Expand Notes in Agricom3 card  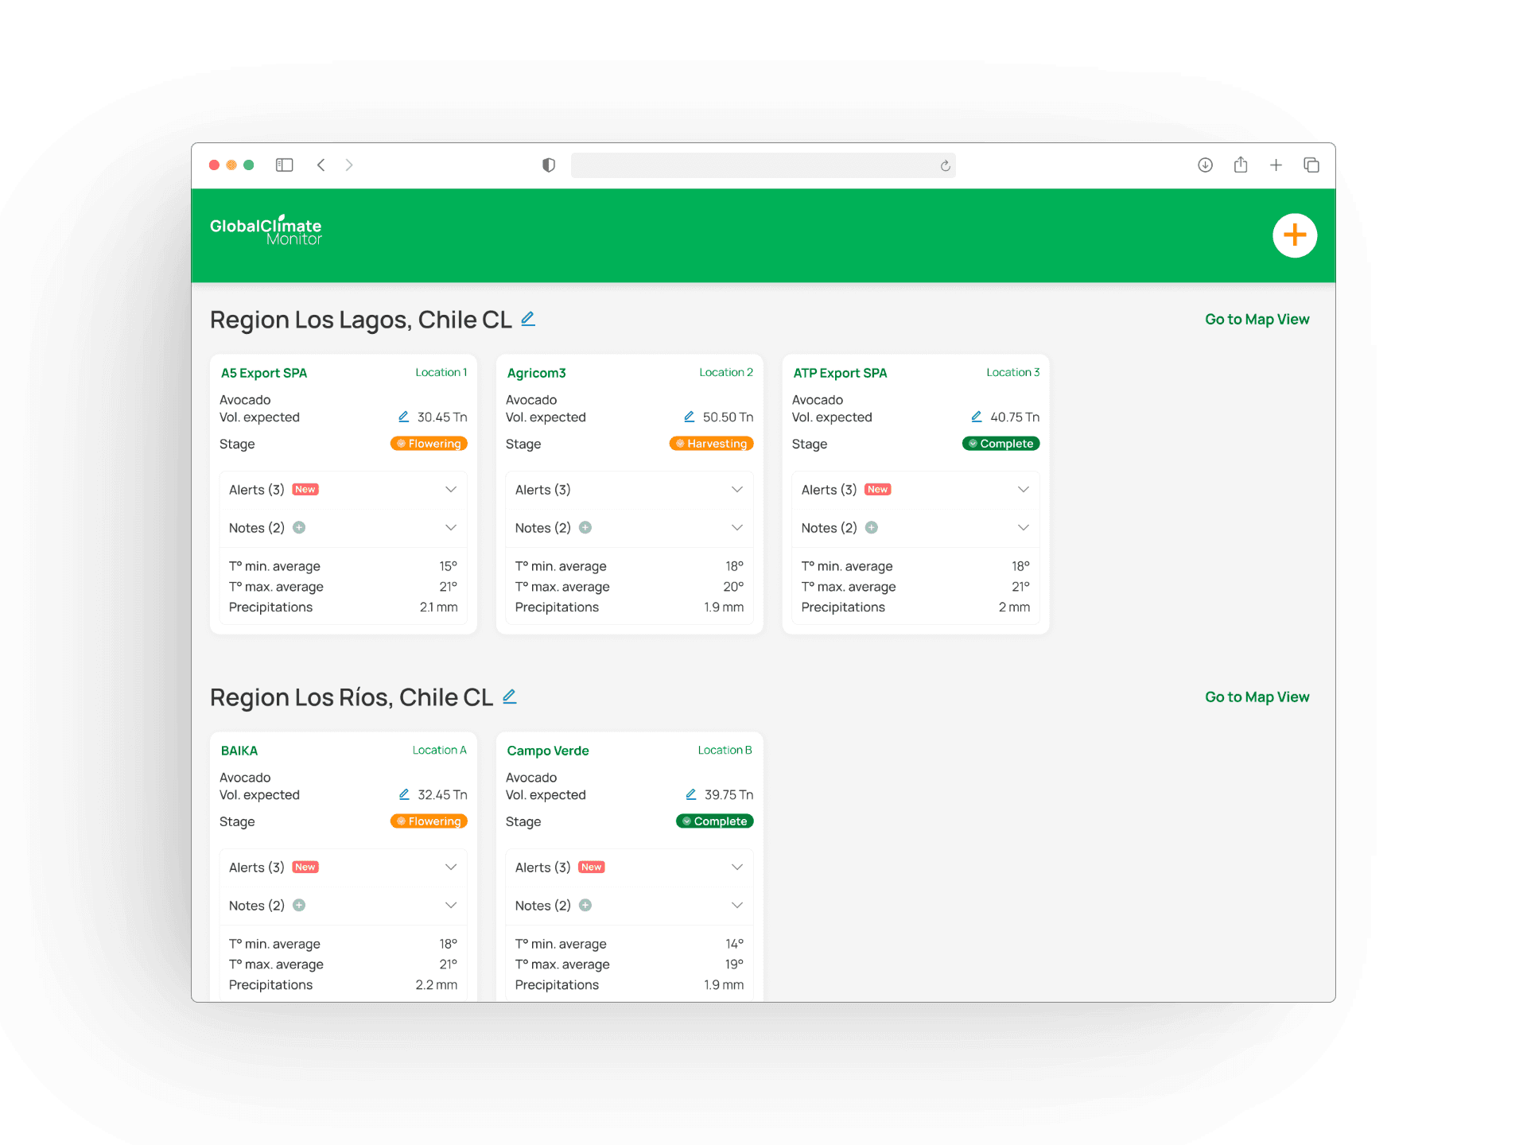736,527
